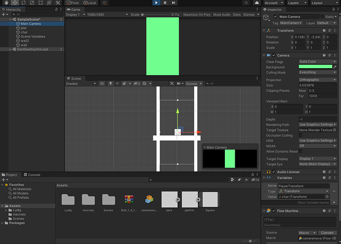Select the Rect transform tool
This screenshot has height=244, width=341.
click(41, 3)
